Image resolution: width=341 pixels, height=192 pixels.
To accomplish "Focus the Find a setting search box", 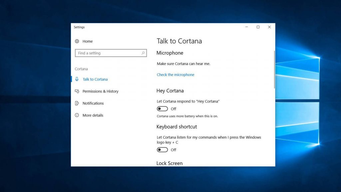I will (x=111, y=53).
